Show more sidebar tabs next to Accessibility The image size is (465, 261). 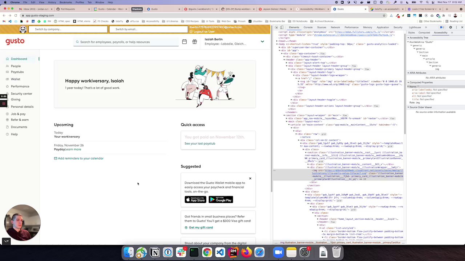point(452,33)
